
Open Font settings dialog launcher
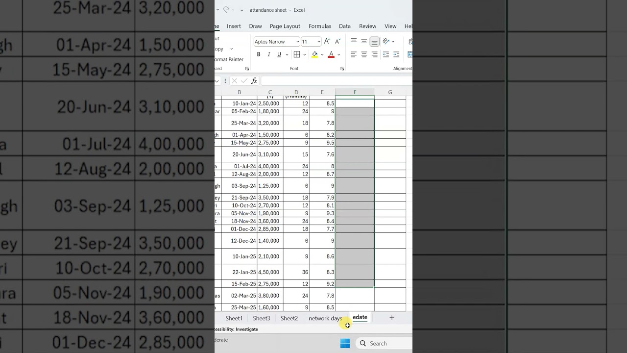[342, 69]
